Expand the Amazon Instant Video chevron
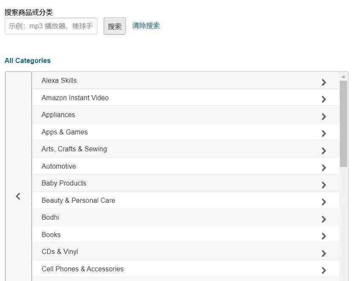 click(324, 99)
